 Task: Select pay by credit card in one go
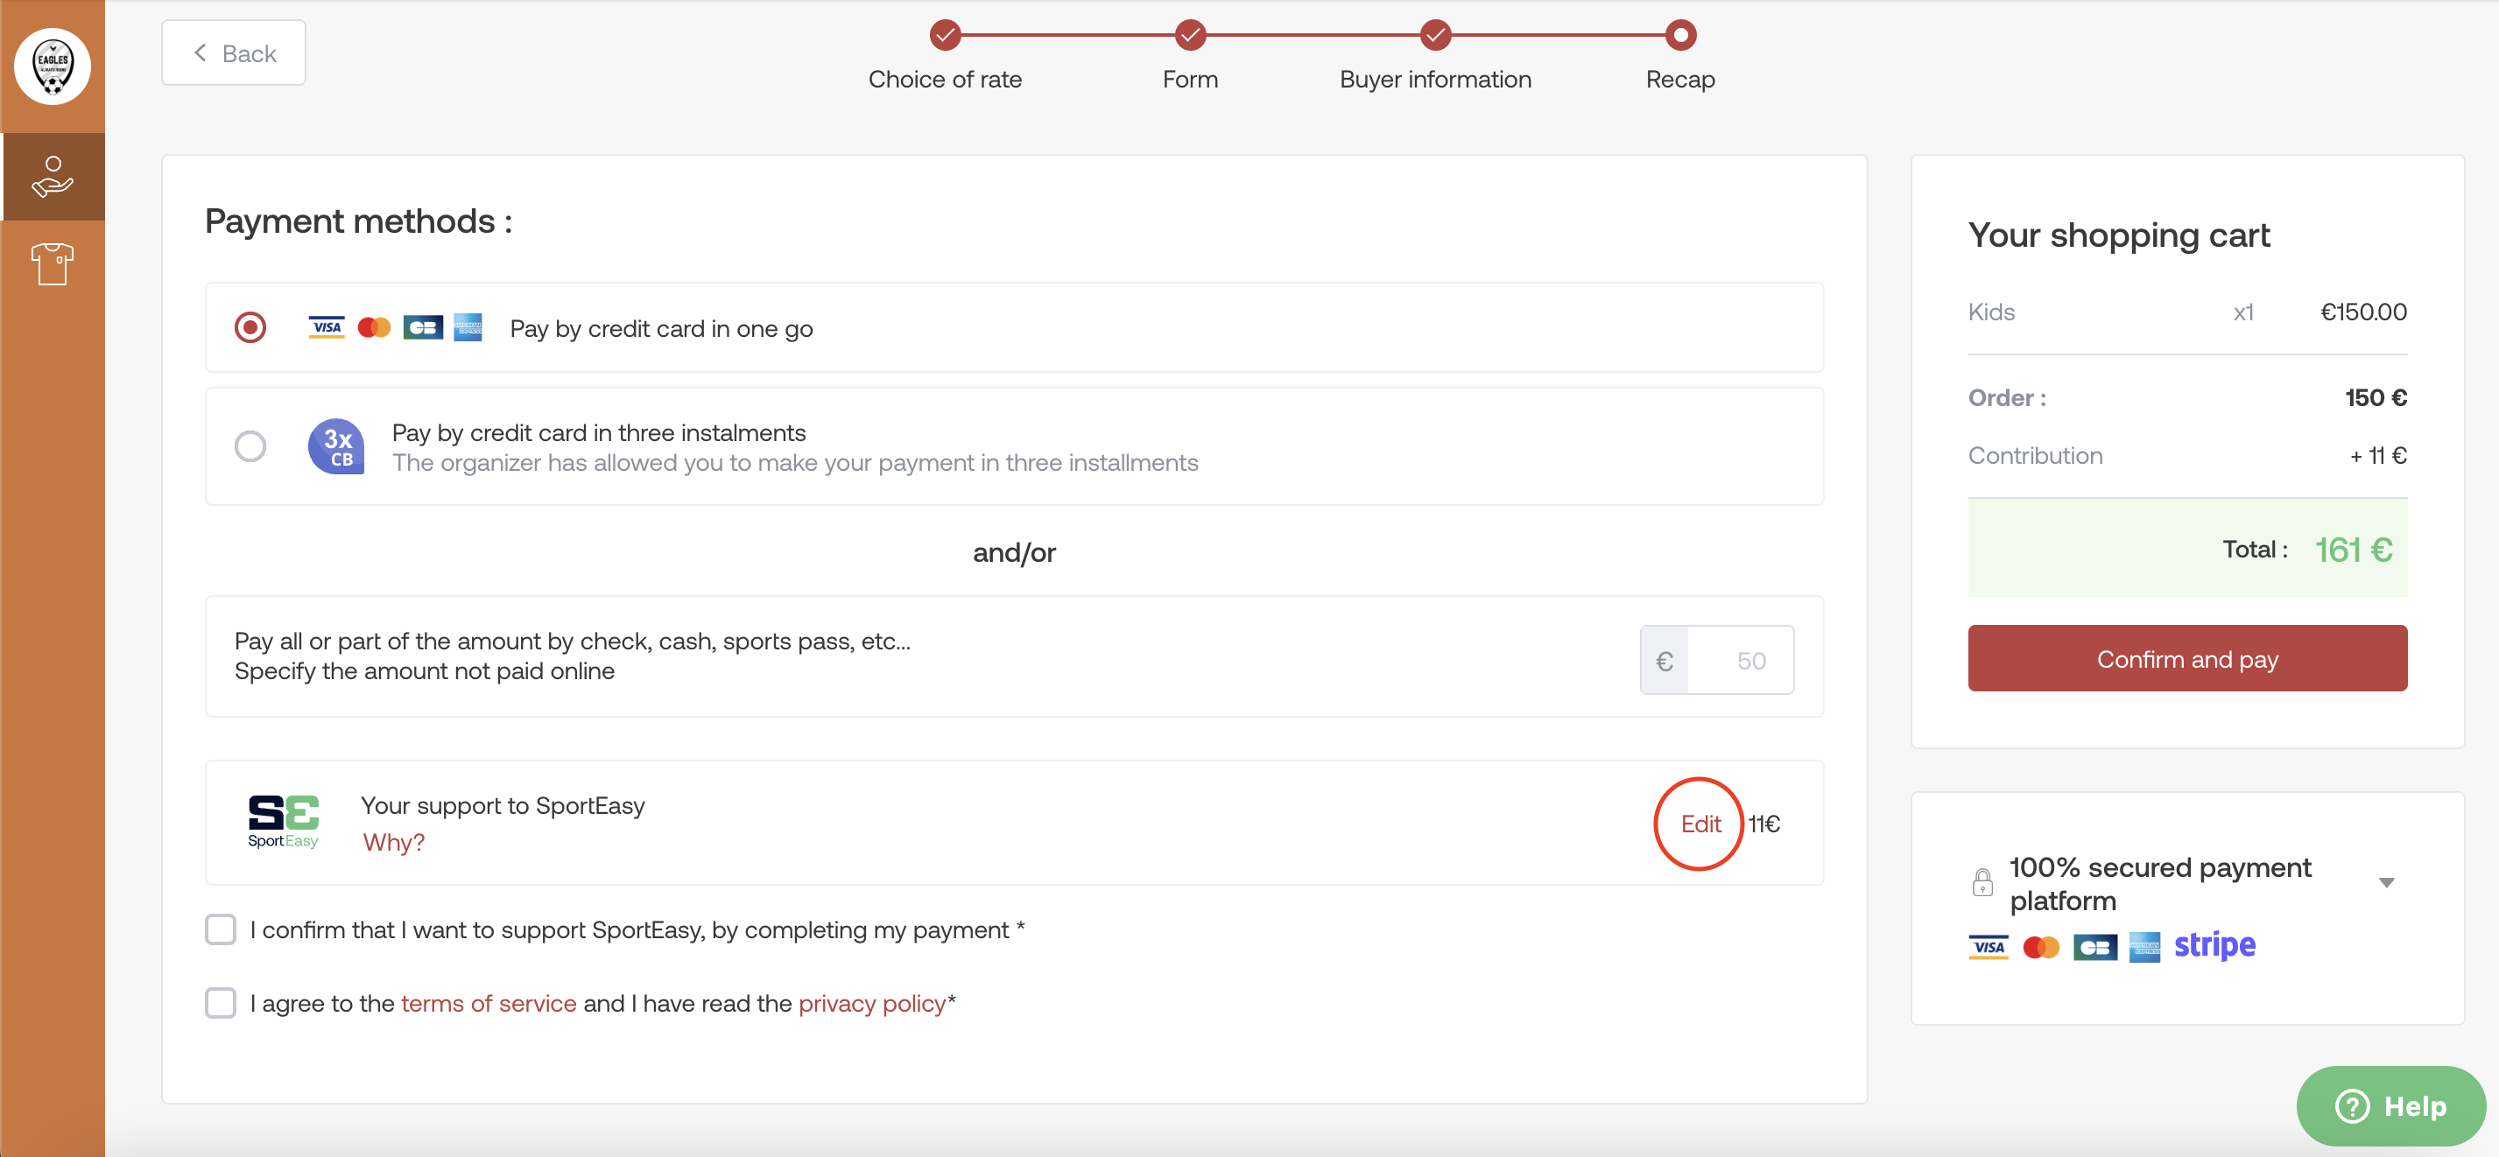[250, 328]
